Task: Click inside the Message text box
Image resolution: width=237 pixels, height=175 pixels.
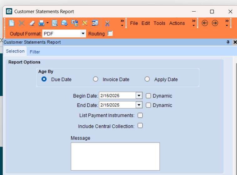Action: coord(115,157)
